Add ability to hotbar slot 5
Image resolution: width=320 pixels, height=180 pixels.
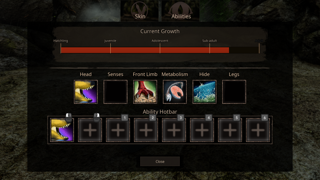tap(230, 130)
